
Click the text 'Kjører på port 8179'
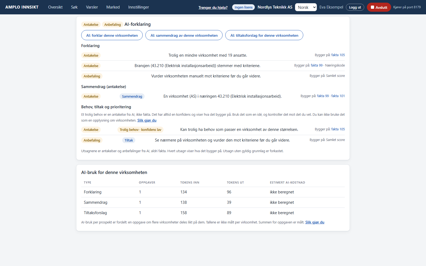click(x=407, y=7)
